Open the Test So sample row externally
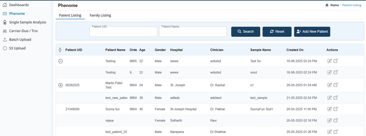The height and width of the screenshot is (136, 366). tap(336, 61)
